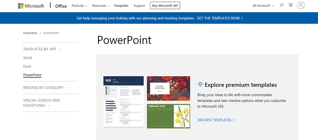This screenshot has height=140, width=318.
Task: Click the premium diamond icon
Action: pyautogui.click(x=200, y=85)
